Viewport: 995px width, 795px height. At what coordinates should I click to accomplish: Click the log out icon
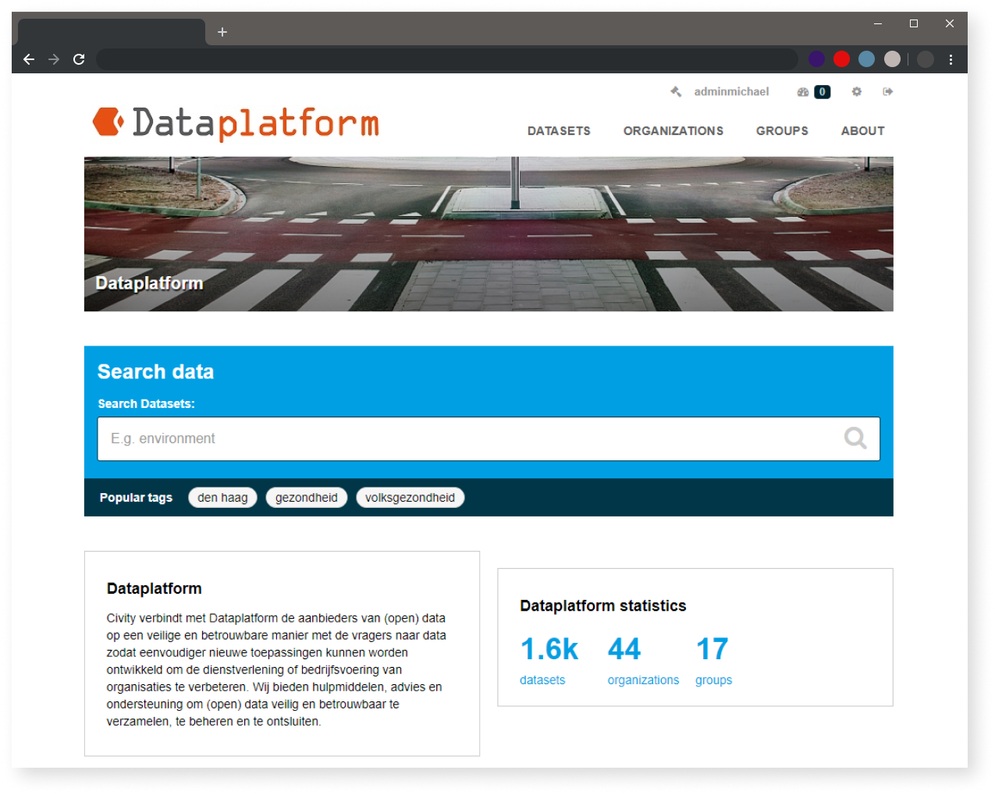pyautogui.click(x=888, y=92)
